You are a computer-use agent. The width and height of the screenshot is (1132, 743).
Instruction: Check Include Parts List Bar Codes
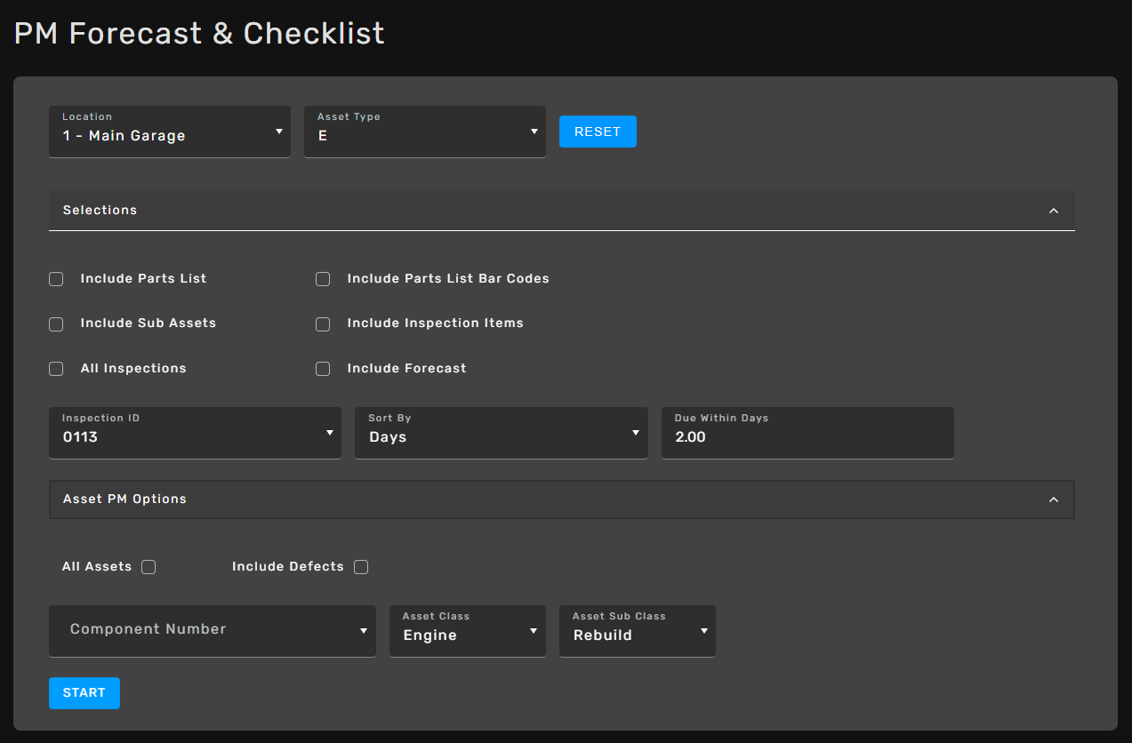coord(323,279)
